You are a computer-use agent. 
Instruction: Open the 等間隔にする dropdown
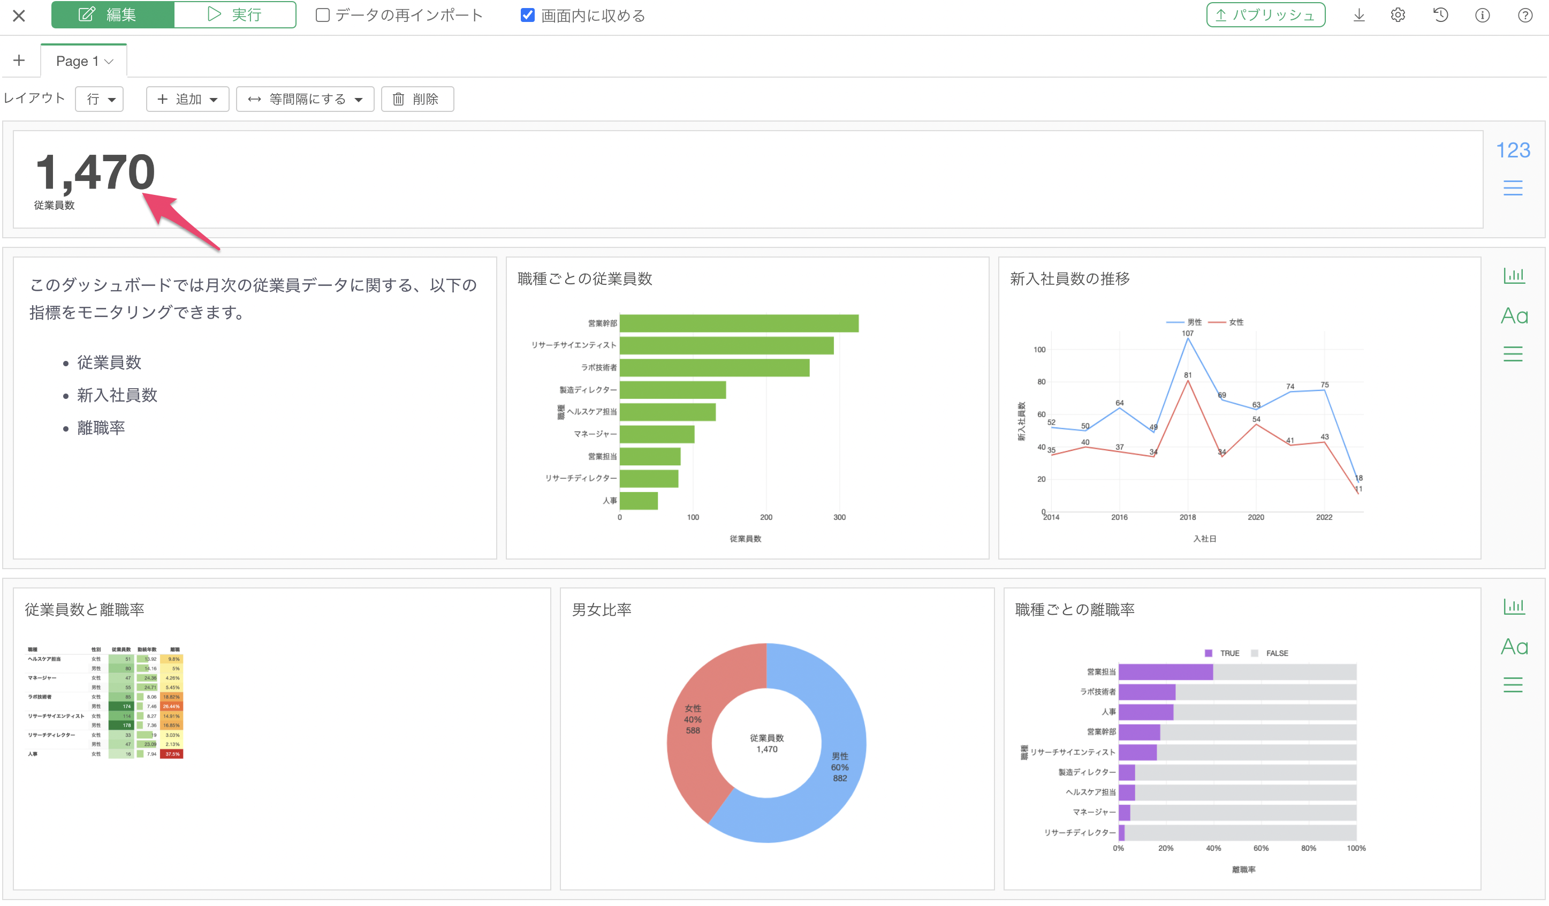pyautogui.click(x=305, y=99)
